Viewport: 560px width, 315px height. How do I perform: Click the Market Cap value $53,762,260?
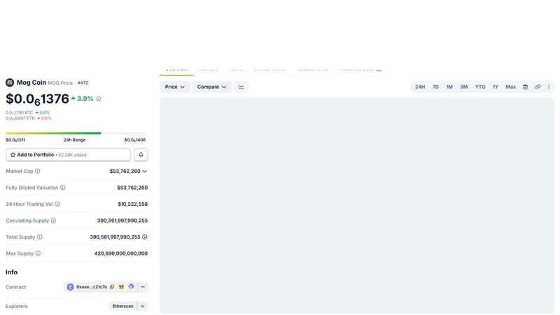tap(125, 171)
